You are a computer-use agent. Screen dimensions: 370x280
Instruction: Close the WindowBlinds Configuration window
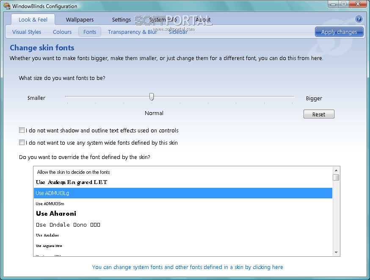[x=358, y=4]
